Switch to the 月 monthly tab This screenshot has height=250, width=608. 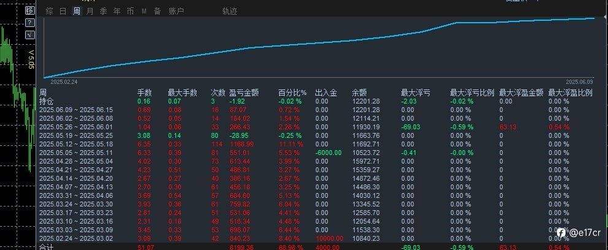90,11
